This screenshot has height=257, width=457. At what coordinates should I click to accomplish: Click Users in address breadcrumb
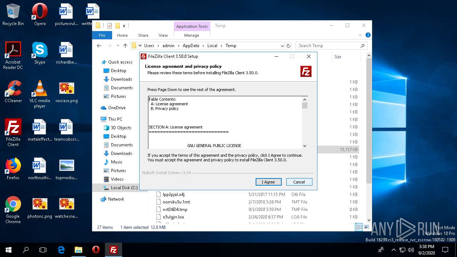pyautogui.click(x=149, y=46)
